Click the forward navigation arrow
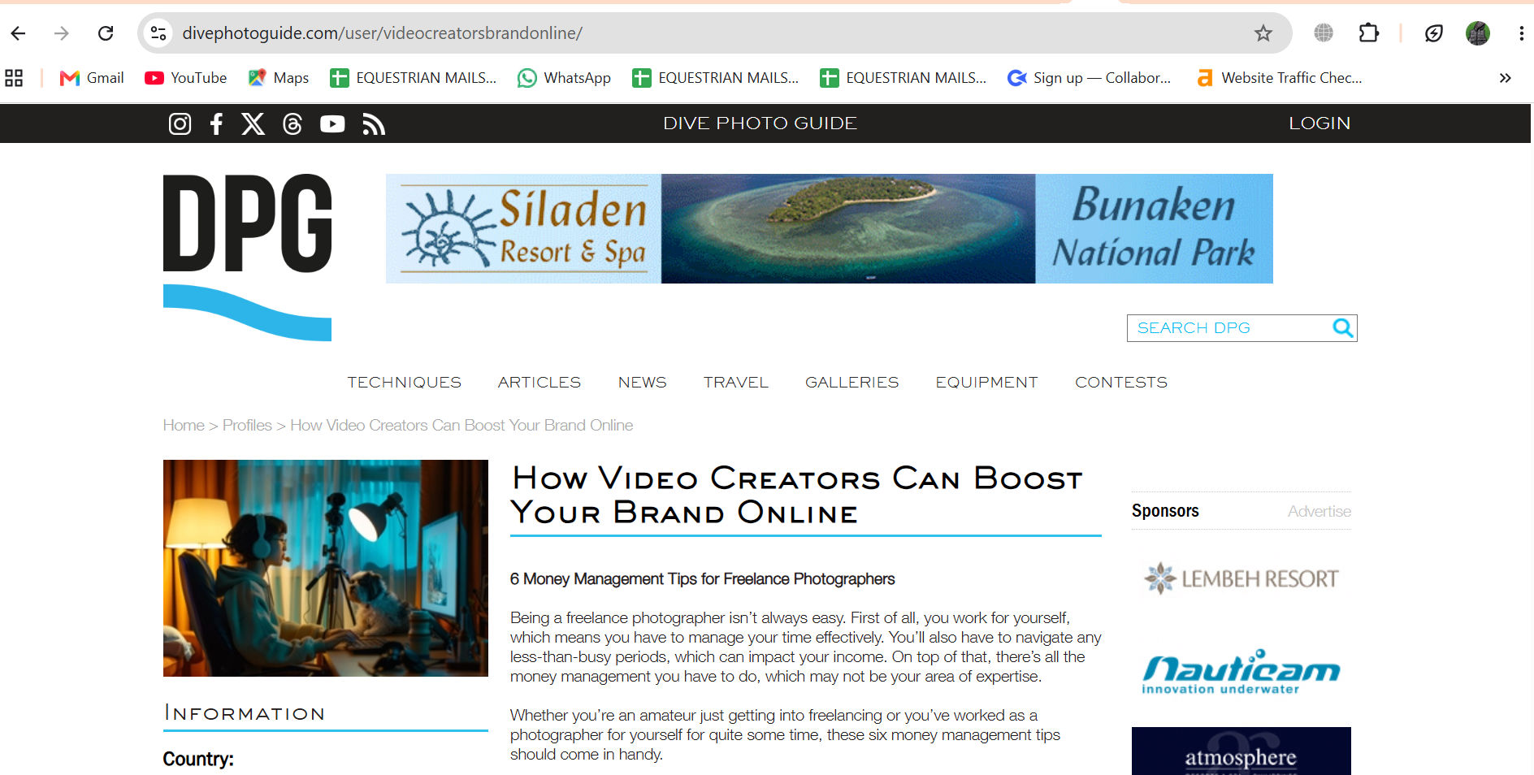 click(x=62, y=33)
